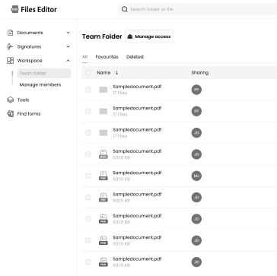The width and height of the screenshot is (277, 276).
Task: Click the PP avatar in the topmost row
Action: [x=196, y=90]
